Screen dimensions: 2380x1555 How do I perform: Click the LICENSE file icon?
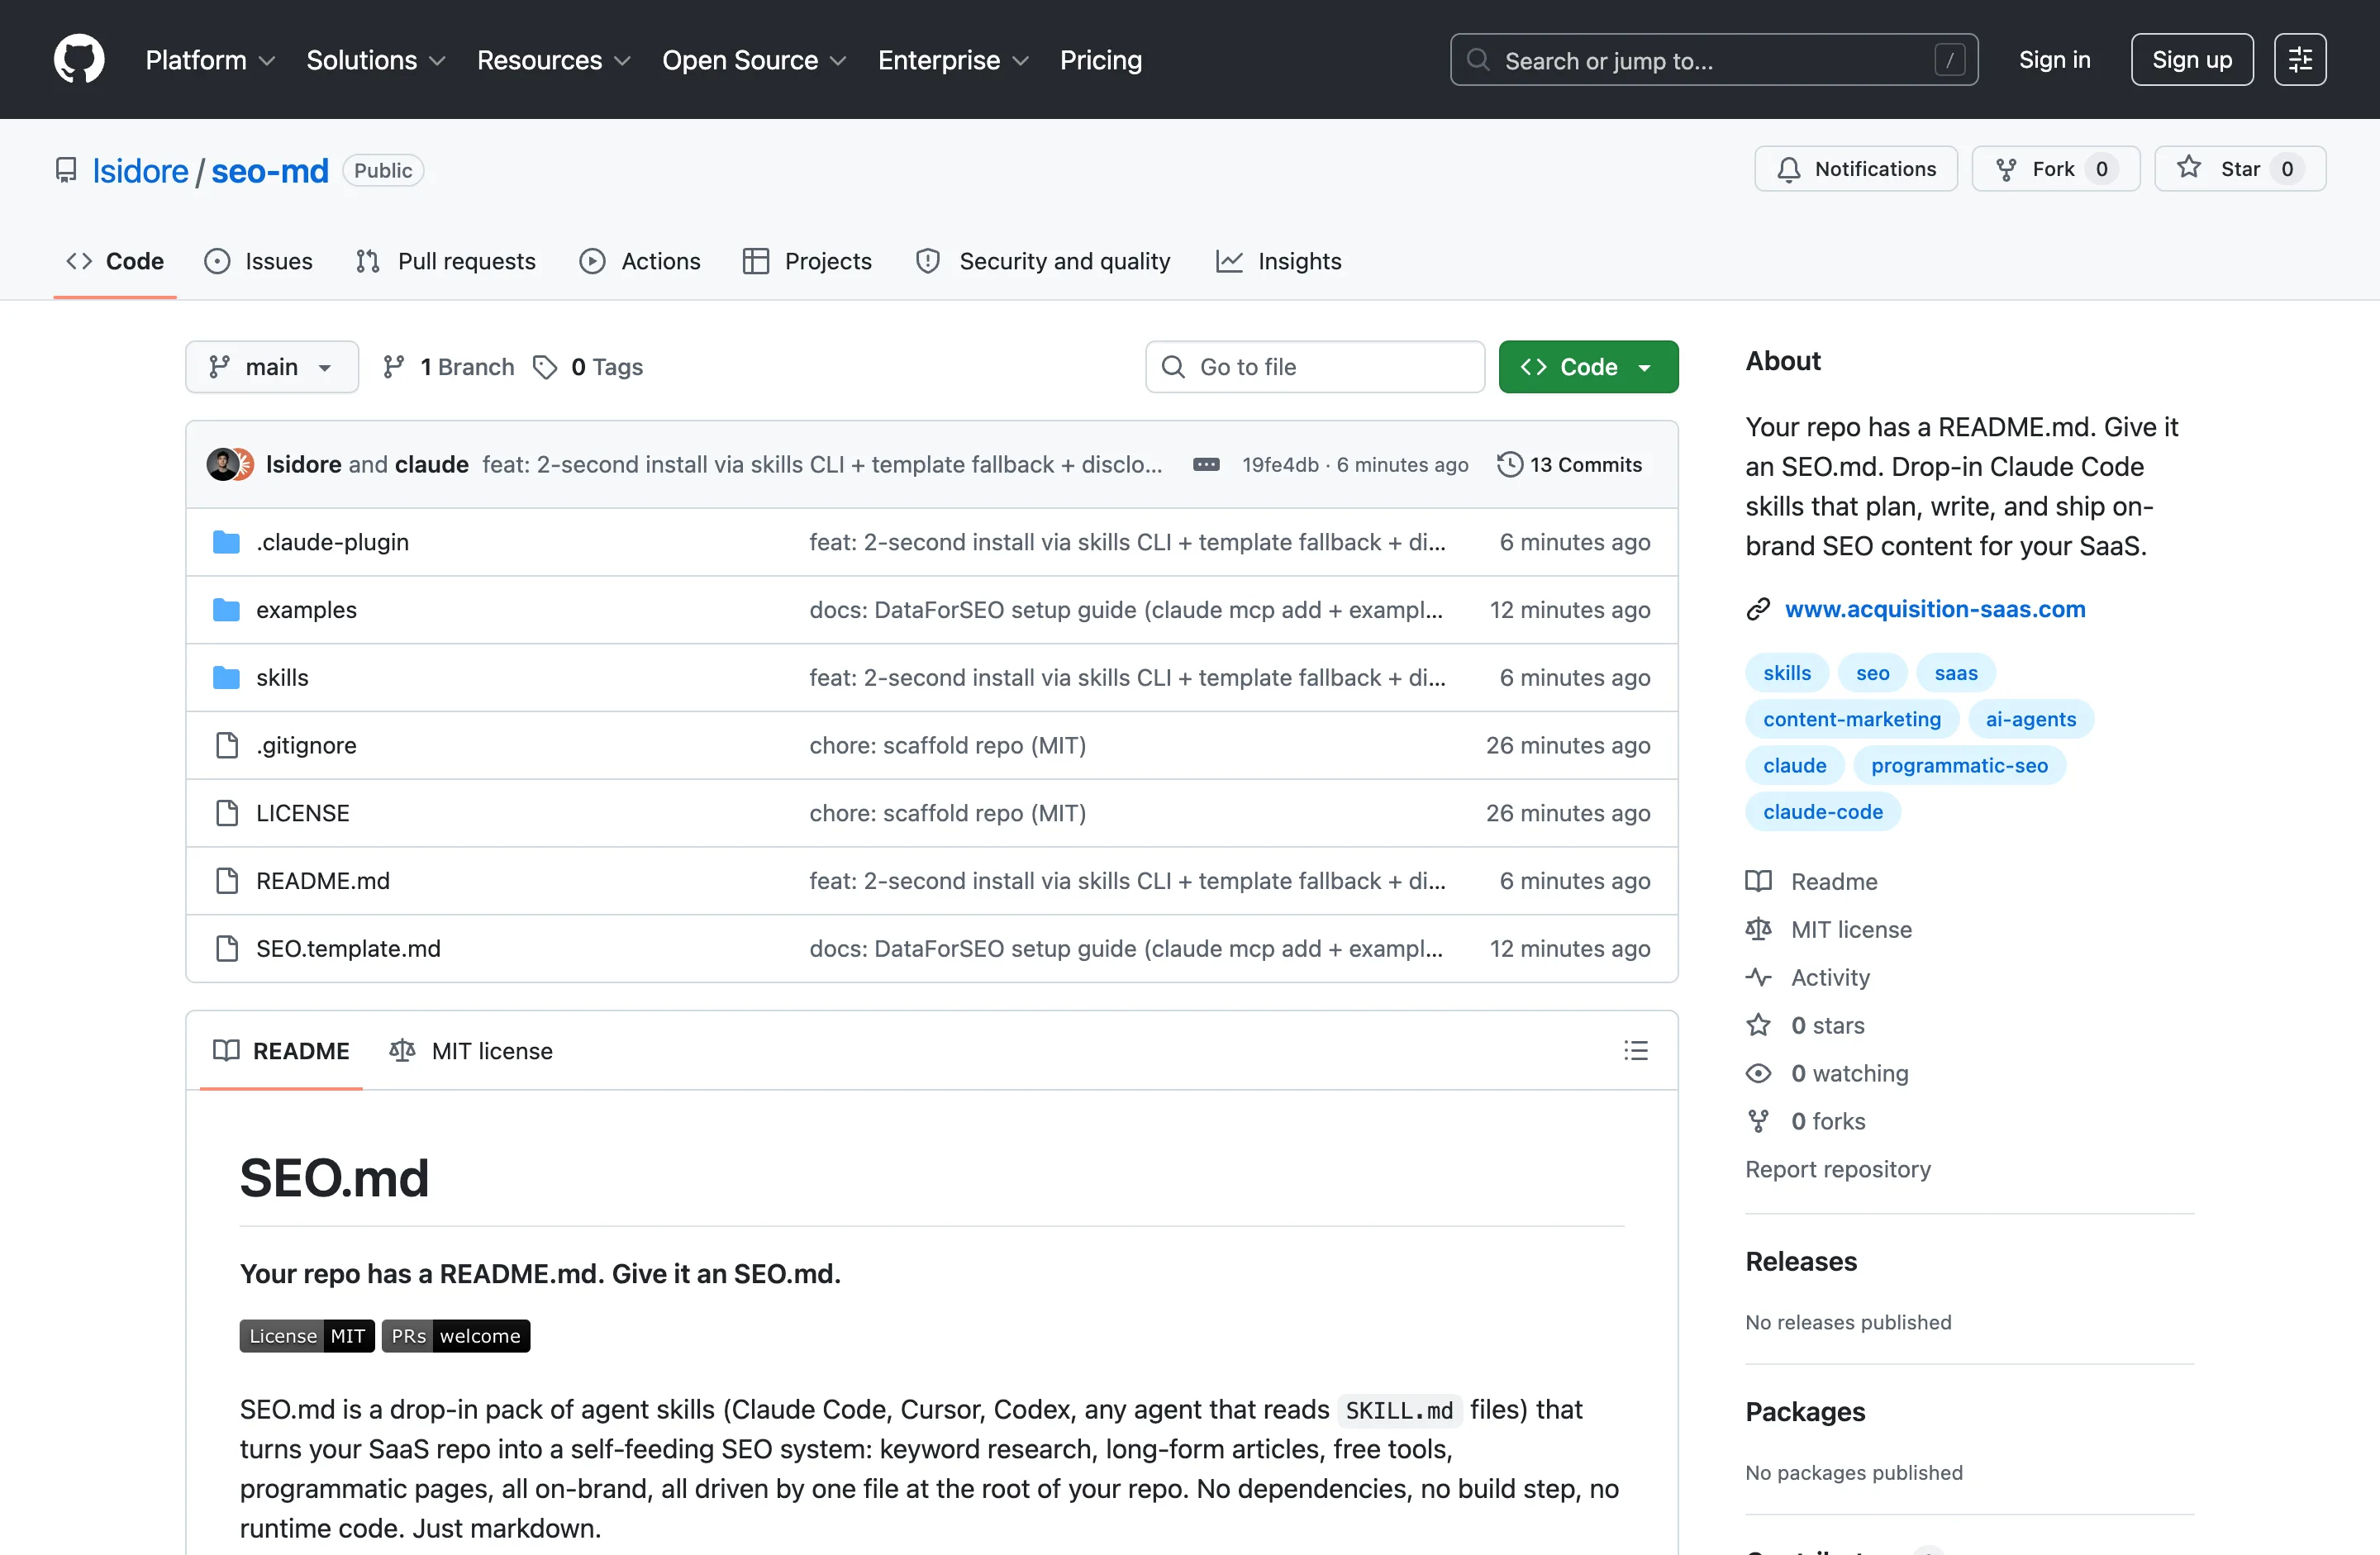coord(227,813)
